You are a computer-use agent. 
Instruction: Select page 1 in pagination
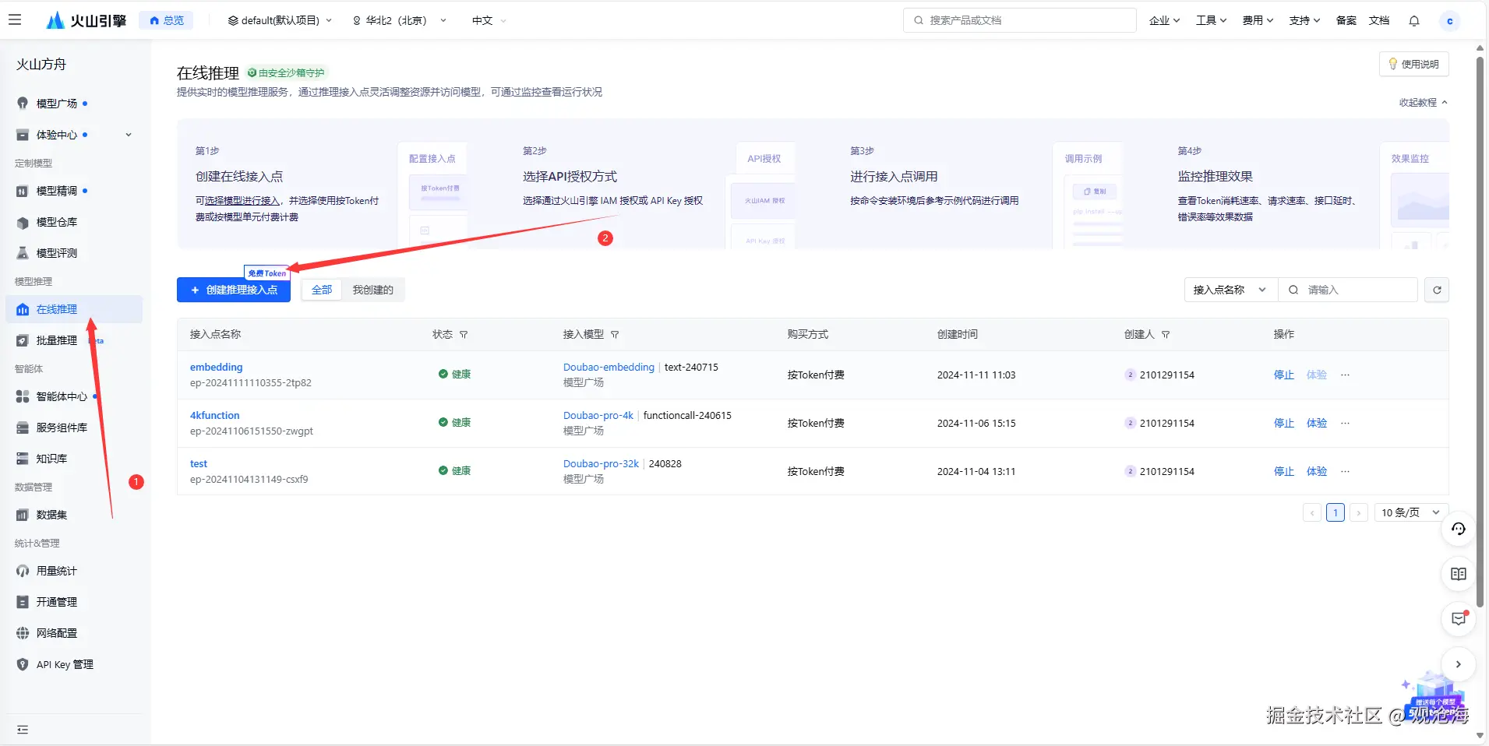point(1336,513)
